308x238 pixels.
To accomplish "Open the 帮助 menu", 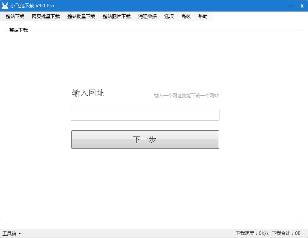I will click(x=203, y=17).
